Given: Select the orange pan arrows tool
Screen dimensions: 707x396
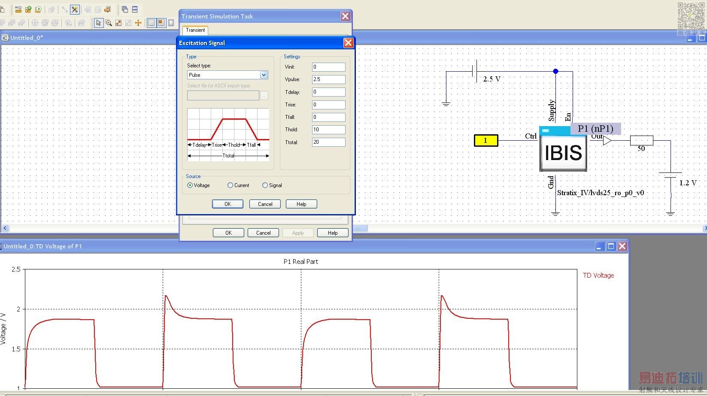Looking at the screenshot, I should (138, 23).
